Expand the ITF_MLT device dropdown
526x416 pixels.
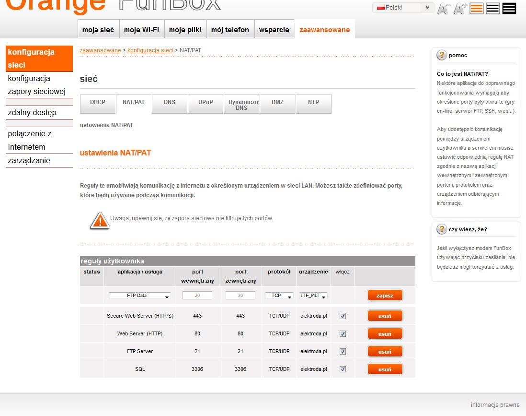click(x=313, y=296)
